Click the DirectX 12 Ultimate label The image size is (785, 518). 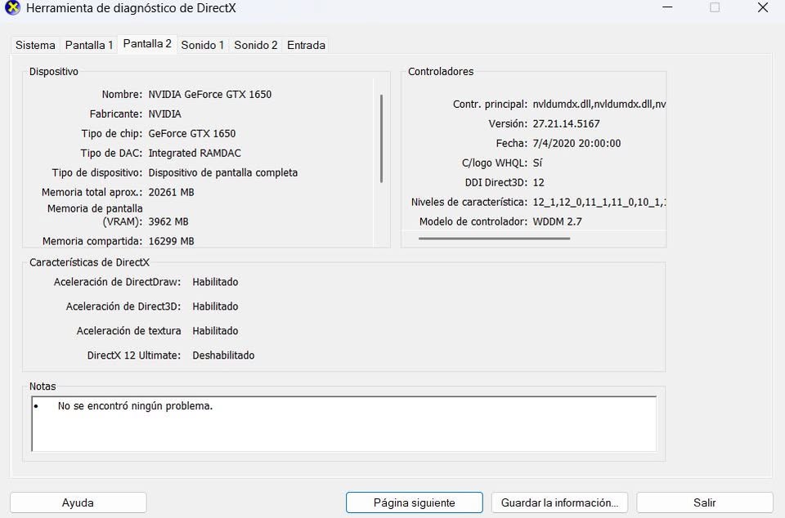pyautogui.click(x=133, y=355)
